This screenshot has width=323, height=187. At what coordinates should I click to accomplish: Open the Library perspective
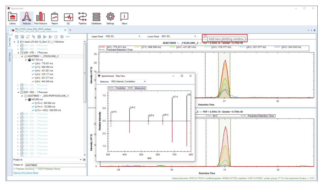(13, 18)
